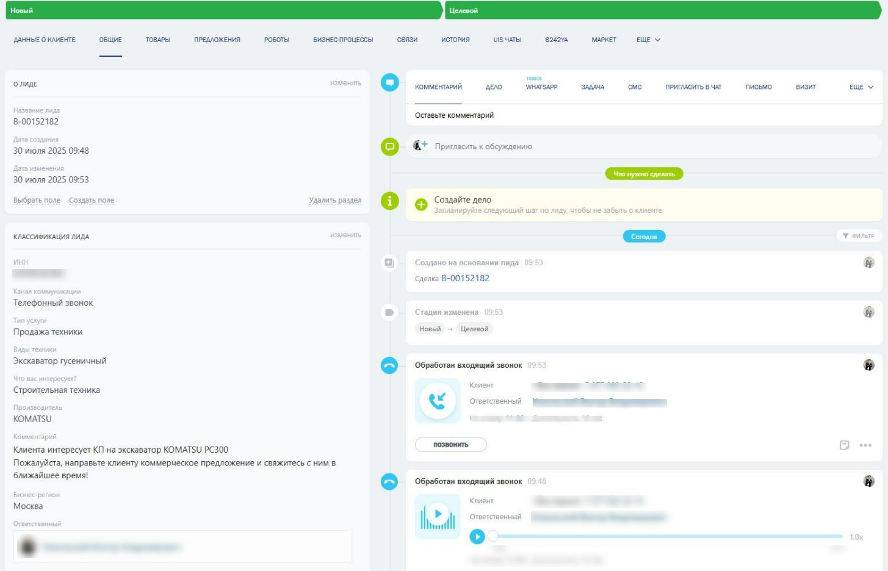Open the note icon on 09:53 call
This screenshot has height=571, width=888.
(844, 445)
